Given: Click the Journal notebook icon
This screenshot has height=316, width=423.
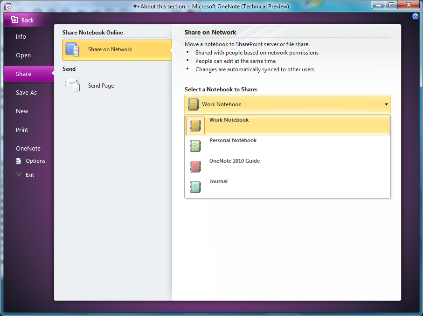Looking at the screenshot, I should 195,187.
